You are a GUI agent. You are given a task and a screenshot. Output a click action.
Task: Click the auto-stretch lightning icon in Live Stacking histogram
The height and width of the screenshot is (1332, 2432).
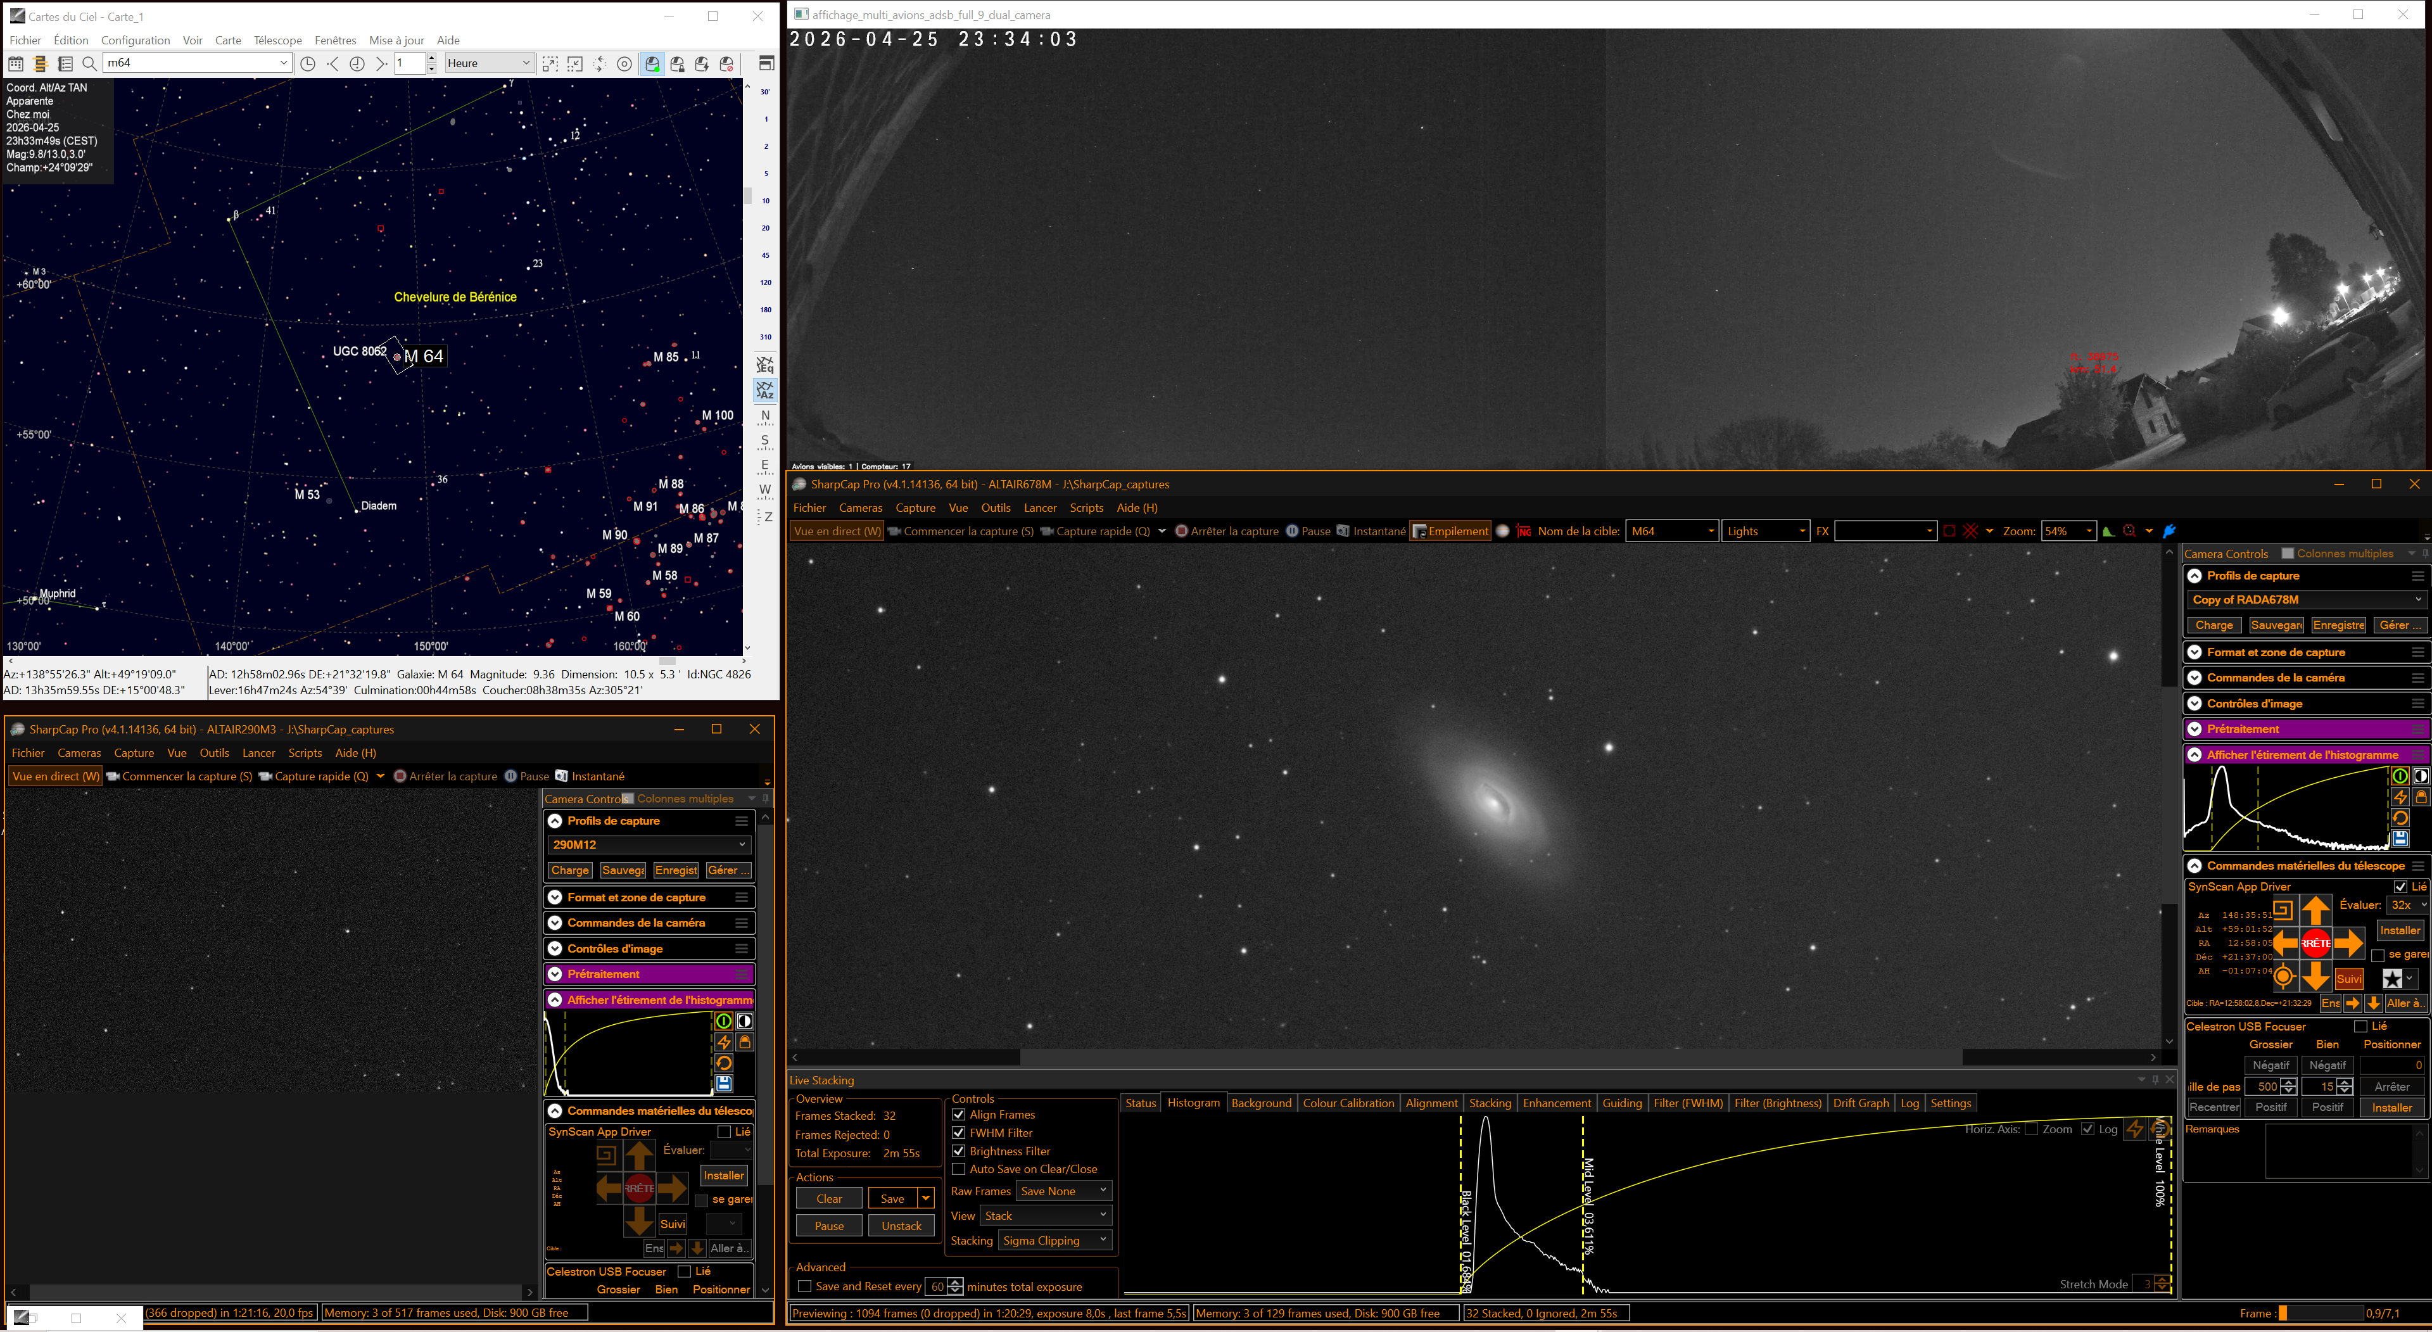click(x=2136, y=1129)
